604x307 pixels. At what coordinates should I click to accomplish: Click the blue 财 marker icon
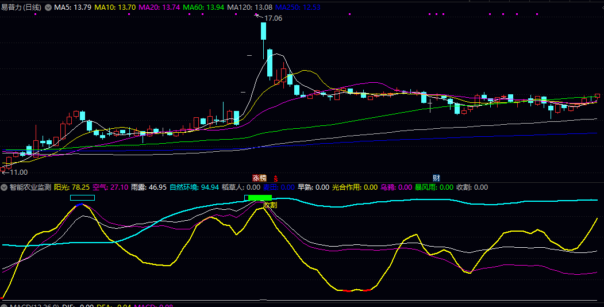[436, 178]
